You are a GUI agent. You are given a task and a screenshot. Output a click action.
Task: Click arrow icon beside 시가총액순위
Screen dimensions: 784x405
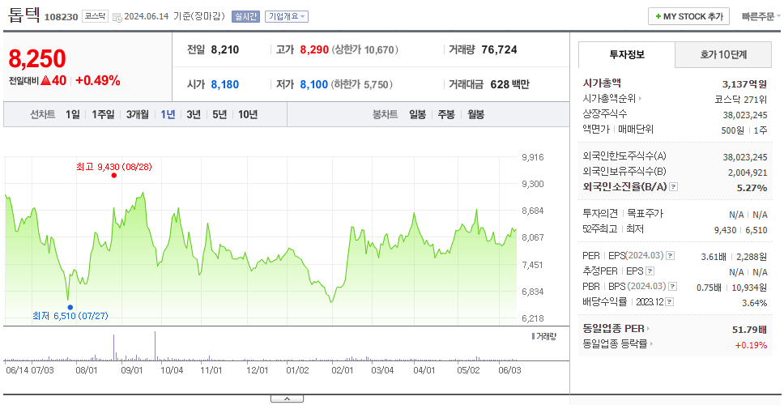coord(640,99)
